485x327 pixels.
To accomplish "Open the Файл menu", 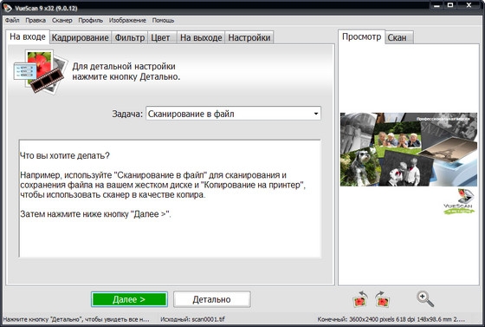I will tap(12, 21).
